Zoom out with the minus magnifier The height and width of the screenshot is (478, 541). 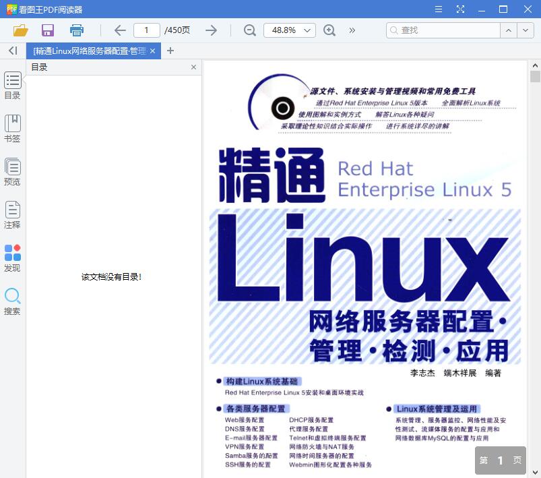249,30
